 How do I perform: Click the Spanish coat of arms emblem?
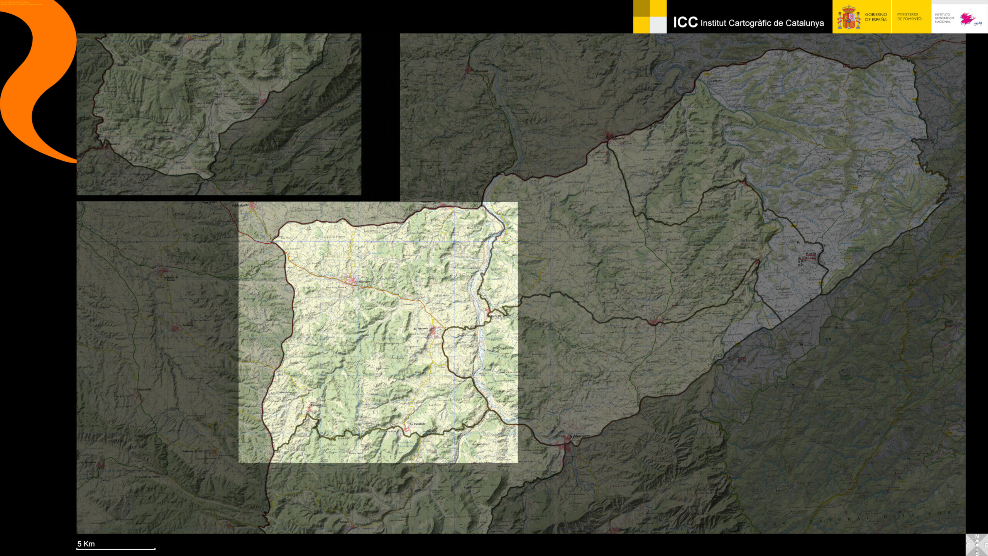[x=848, y=17]
